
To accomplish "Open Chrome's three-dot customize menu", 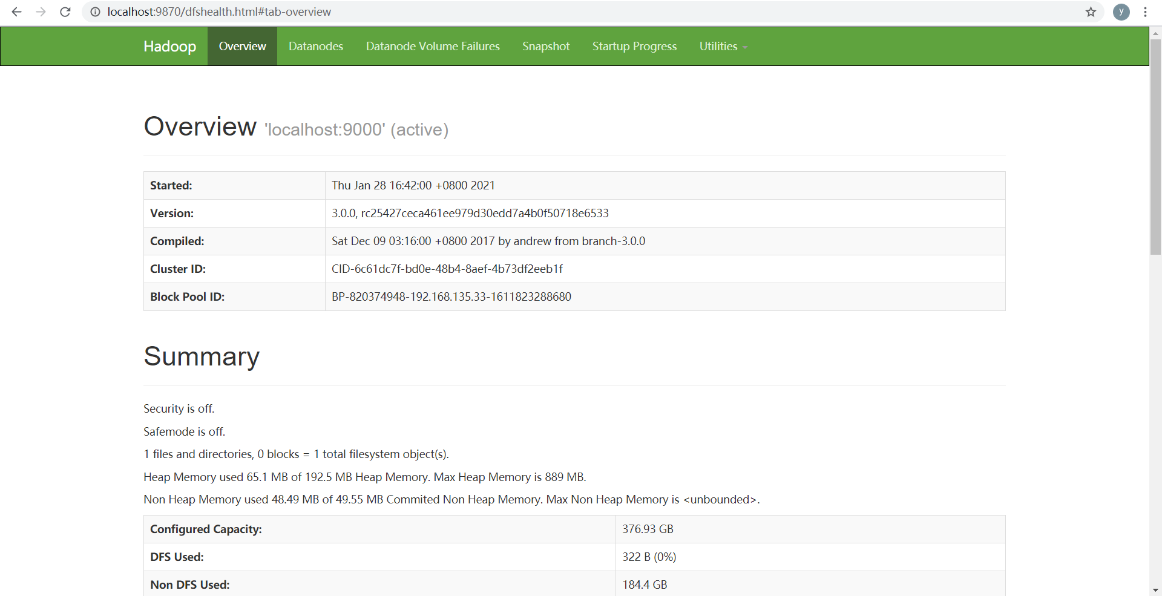I will 1146,11.
